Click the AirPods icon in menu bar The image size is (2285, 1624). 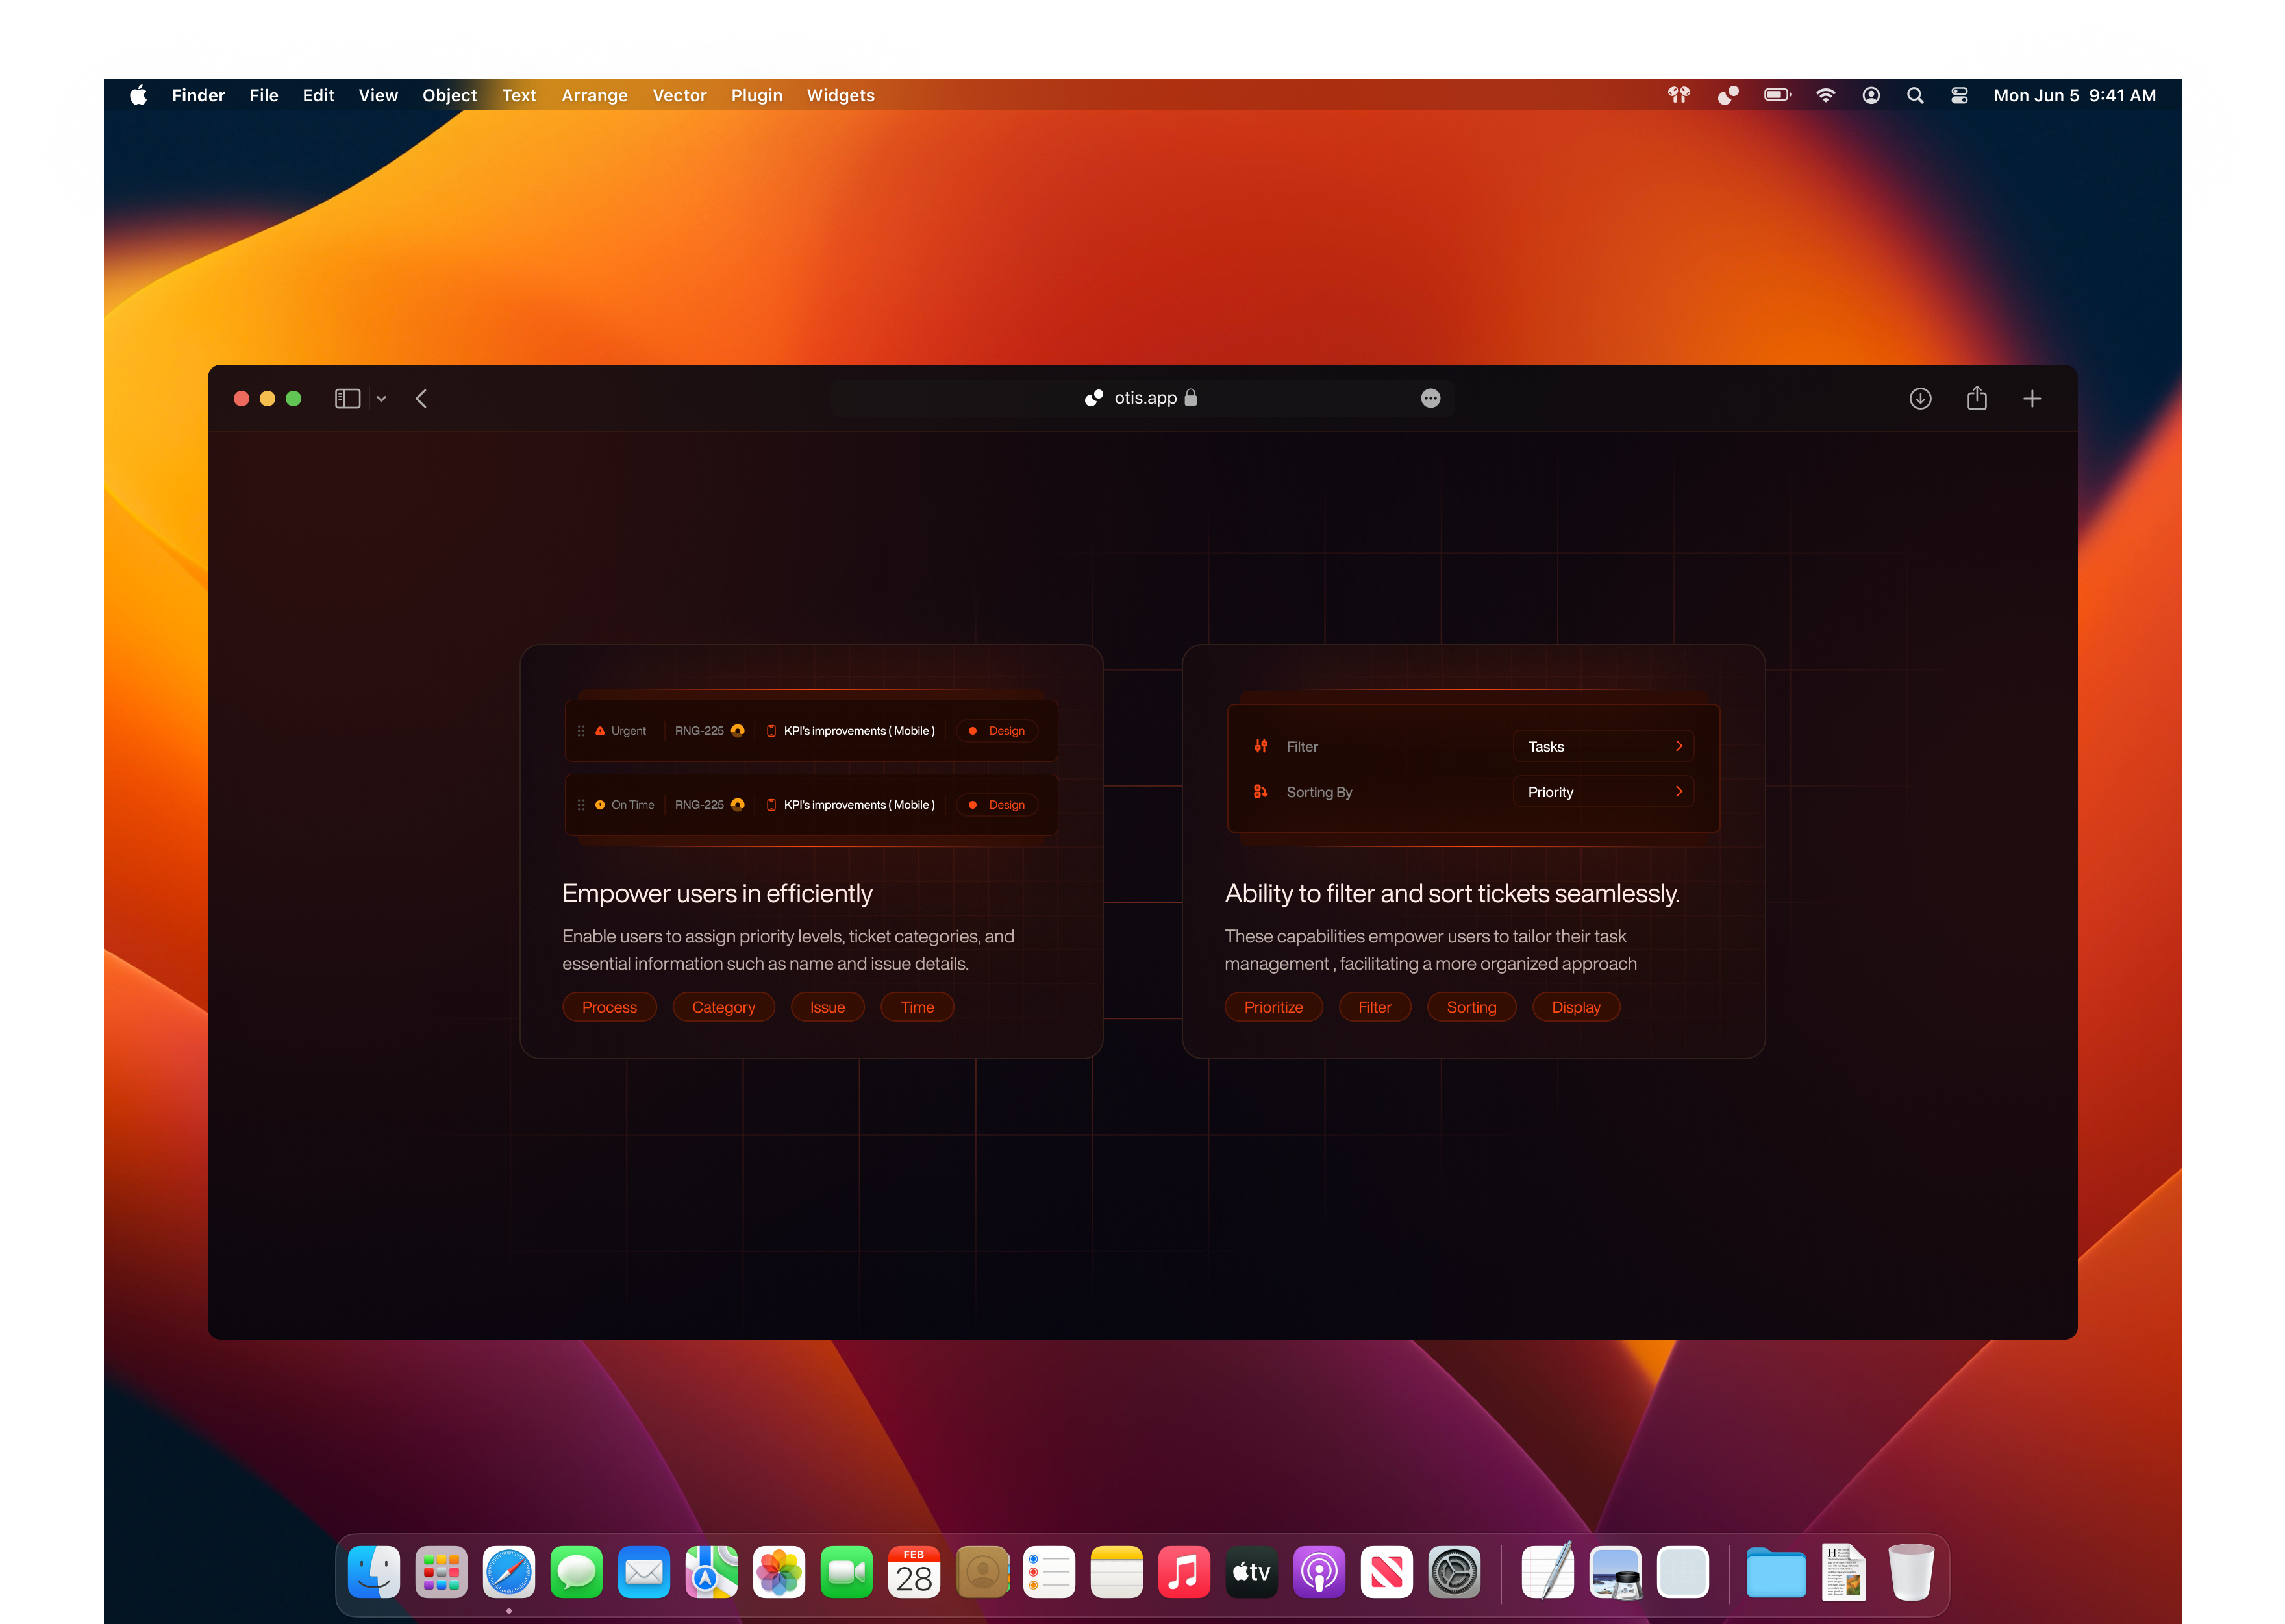[1679, 95]
